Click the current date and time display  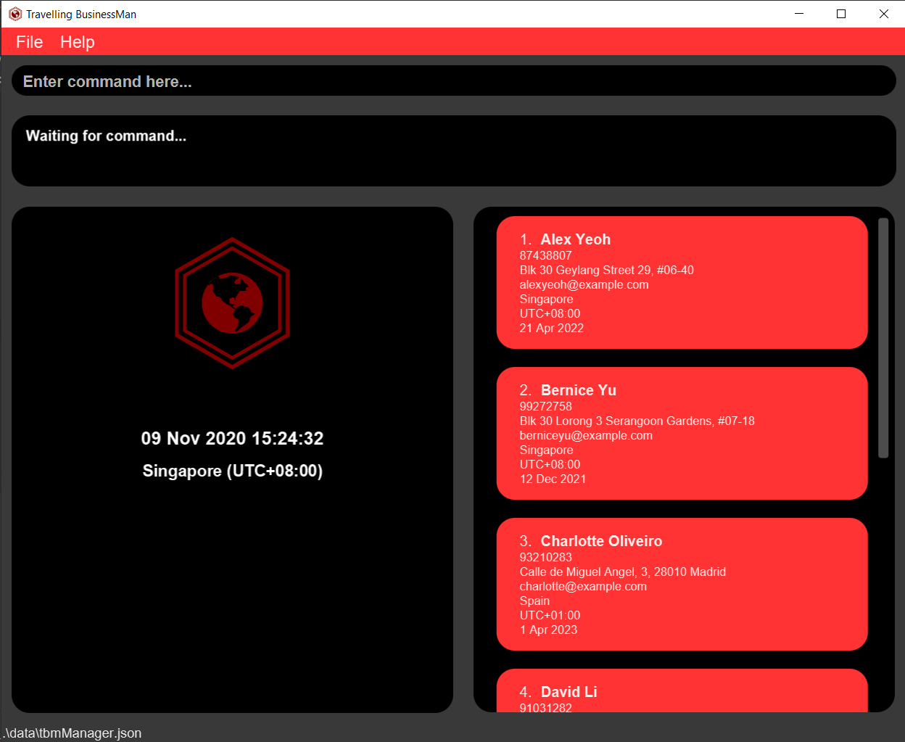pyautogui.click(x=232, y=438)
